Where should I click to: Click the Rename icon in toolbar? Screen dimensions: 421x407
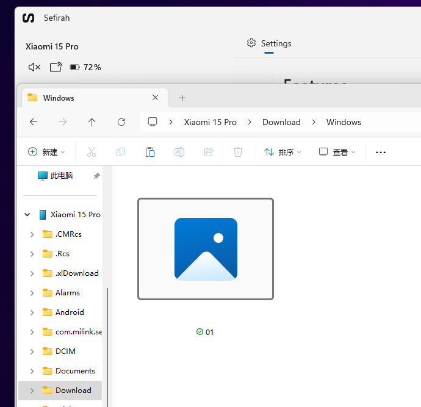click(x=179, y=152)
